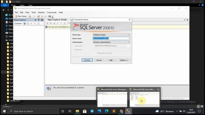Click the File tab in File Explorer window
205x115 pixels.
[x=5, y=5]
